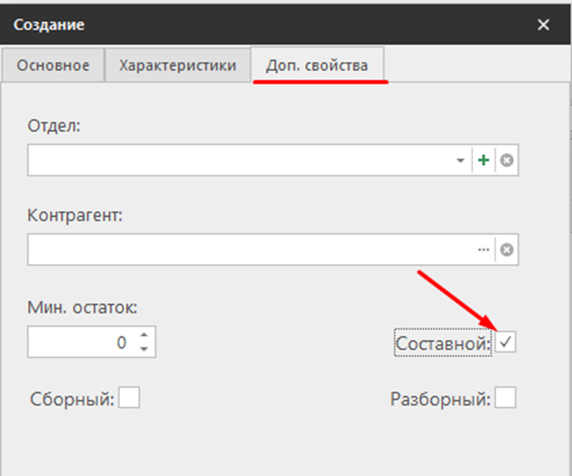Switch to the Основное tab

(x=54, y=66)
